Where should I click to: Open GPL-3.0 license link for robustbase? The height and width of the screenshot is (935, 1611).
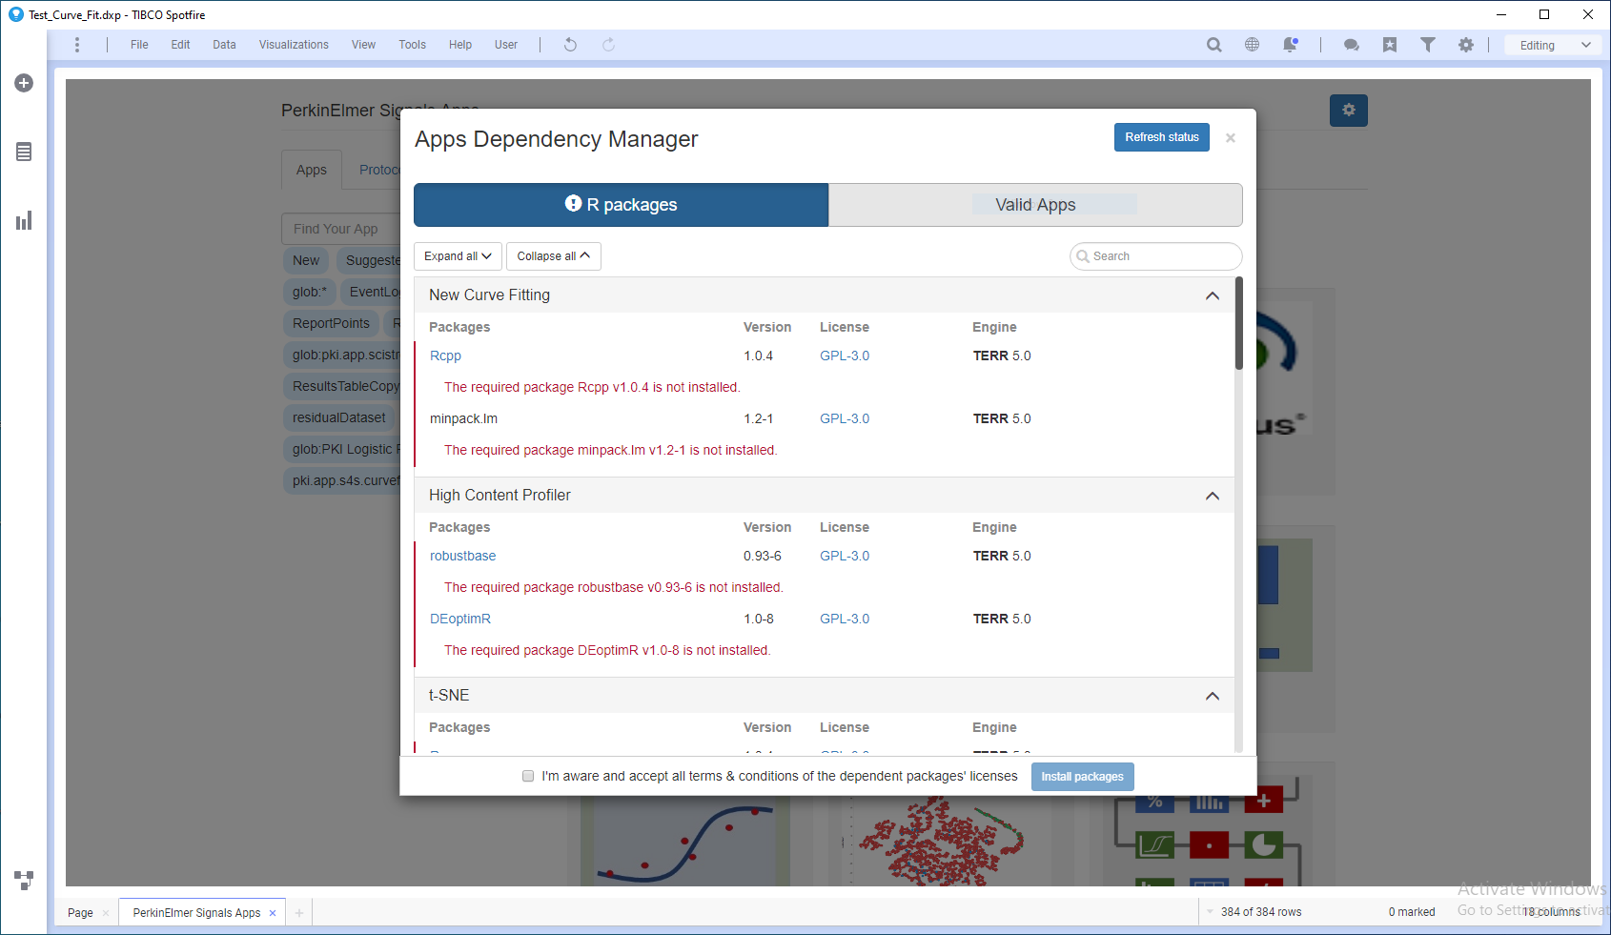click(845, 556)
